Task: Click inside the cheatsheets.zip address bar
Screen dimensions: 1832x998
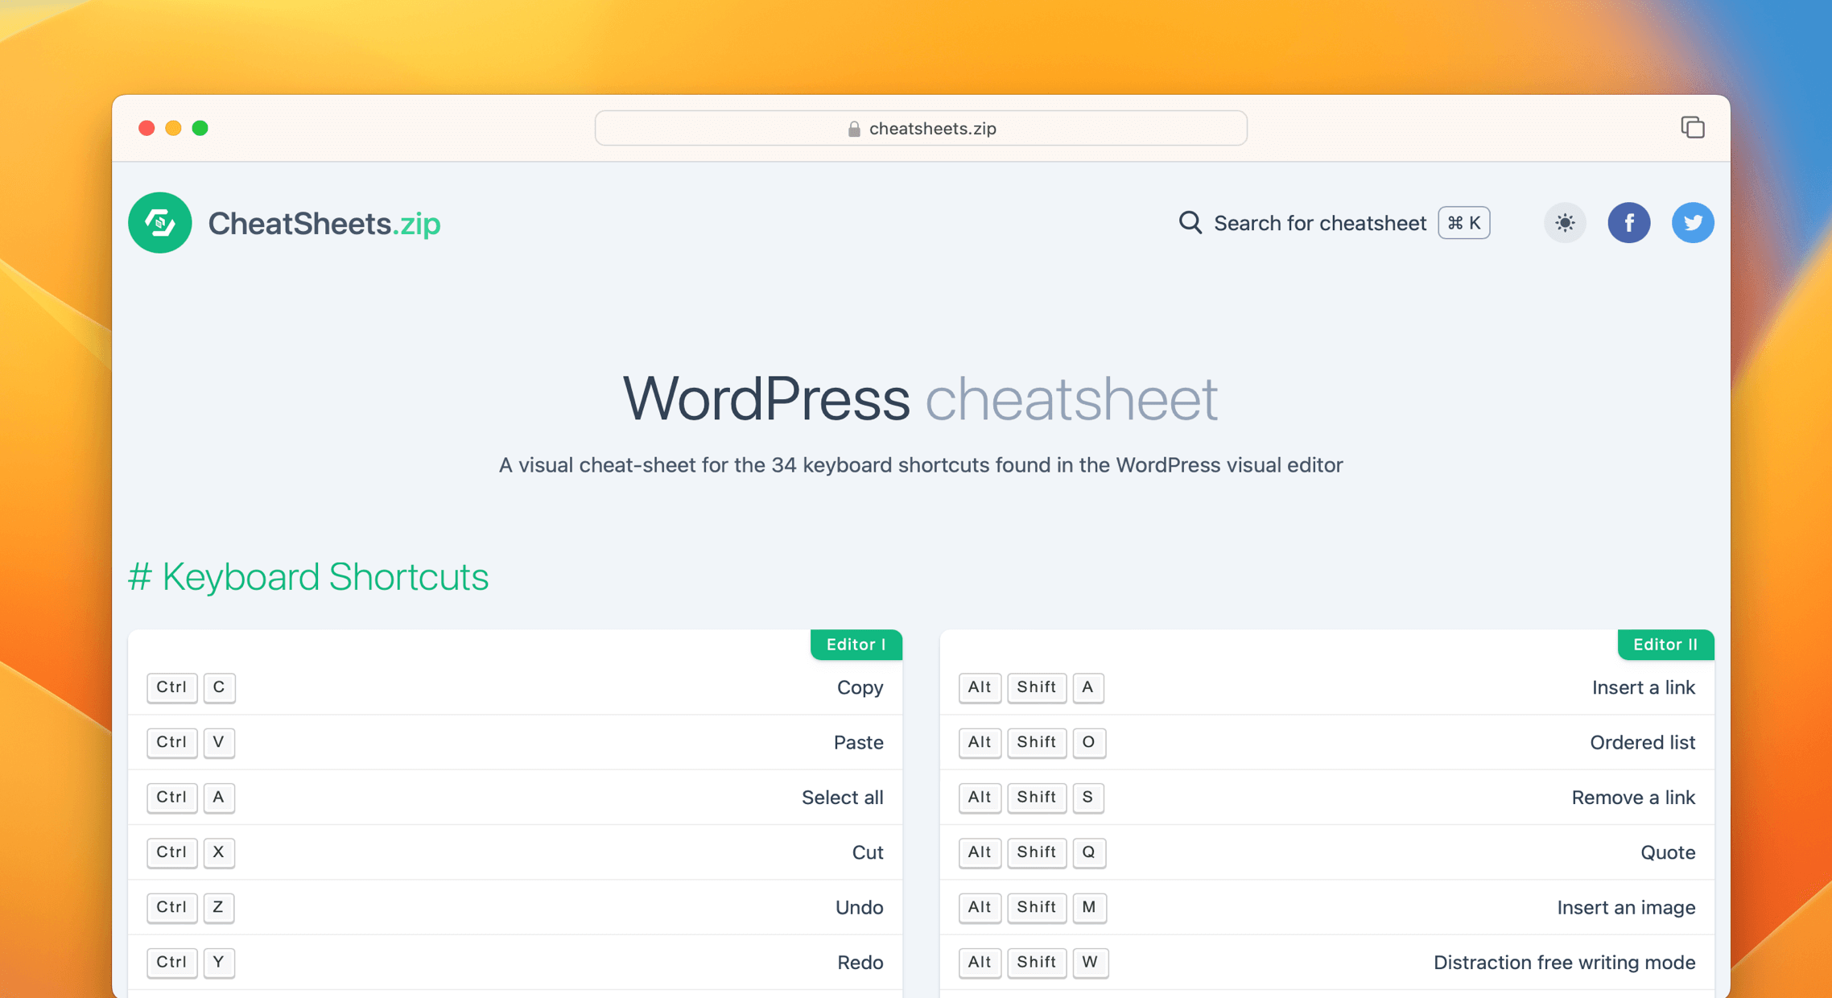Action: [920, 128]
